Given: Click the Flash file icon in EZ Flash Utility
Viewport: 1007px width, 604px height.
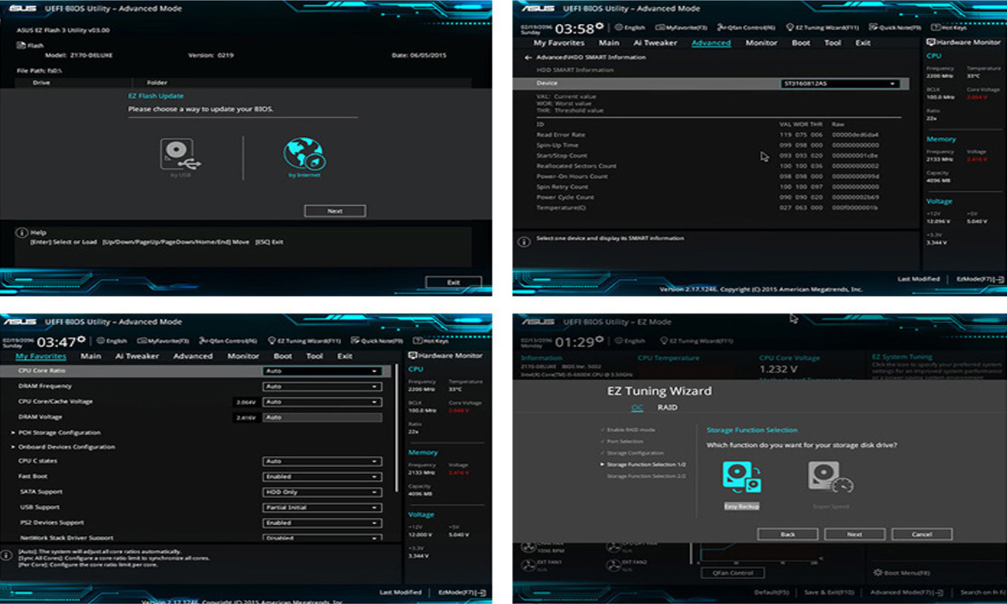Looking at the screenshot, I should [20, 45].
